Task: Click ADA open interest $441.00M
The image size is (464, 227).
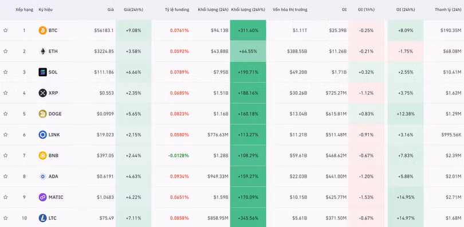Action: coord(336,177)
